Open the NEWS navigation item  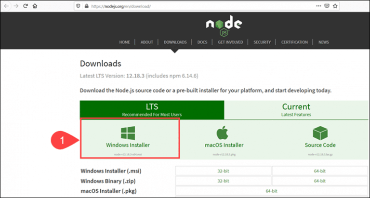tap(324, 42)
